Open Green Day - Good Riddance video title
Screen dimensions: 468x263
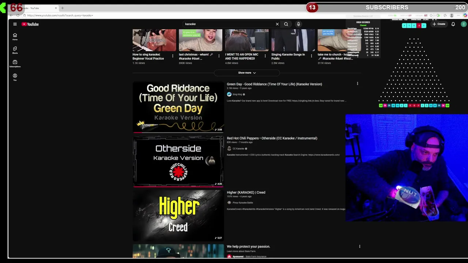point(274,84)
